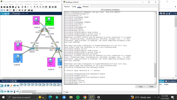Open the Extensions menu in Packet Tracer
The height and width of the screenshot is (100, 177).
click(x=28, y=4)
